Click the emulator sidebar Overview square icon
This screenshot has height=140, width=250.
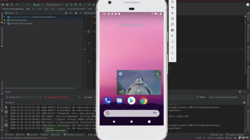click(172, 53)
